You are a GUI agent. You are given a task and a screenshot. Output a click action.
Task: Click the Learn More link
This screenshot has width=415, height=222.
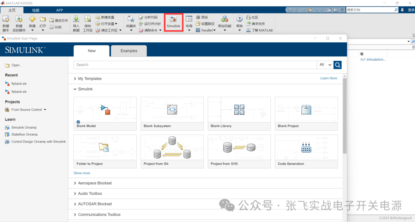tap(329, 78)
